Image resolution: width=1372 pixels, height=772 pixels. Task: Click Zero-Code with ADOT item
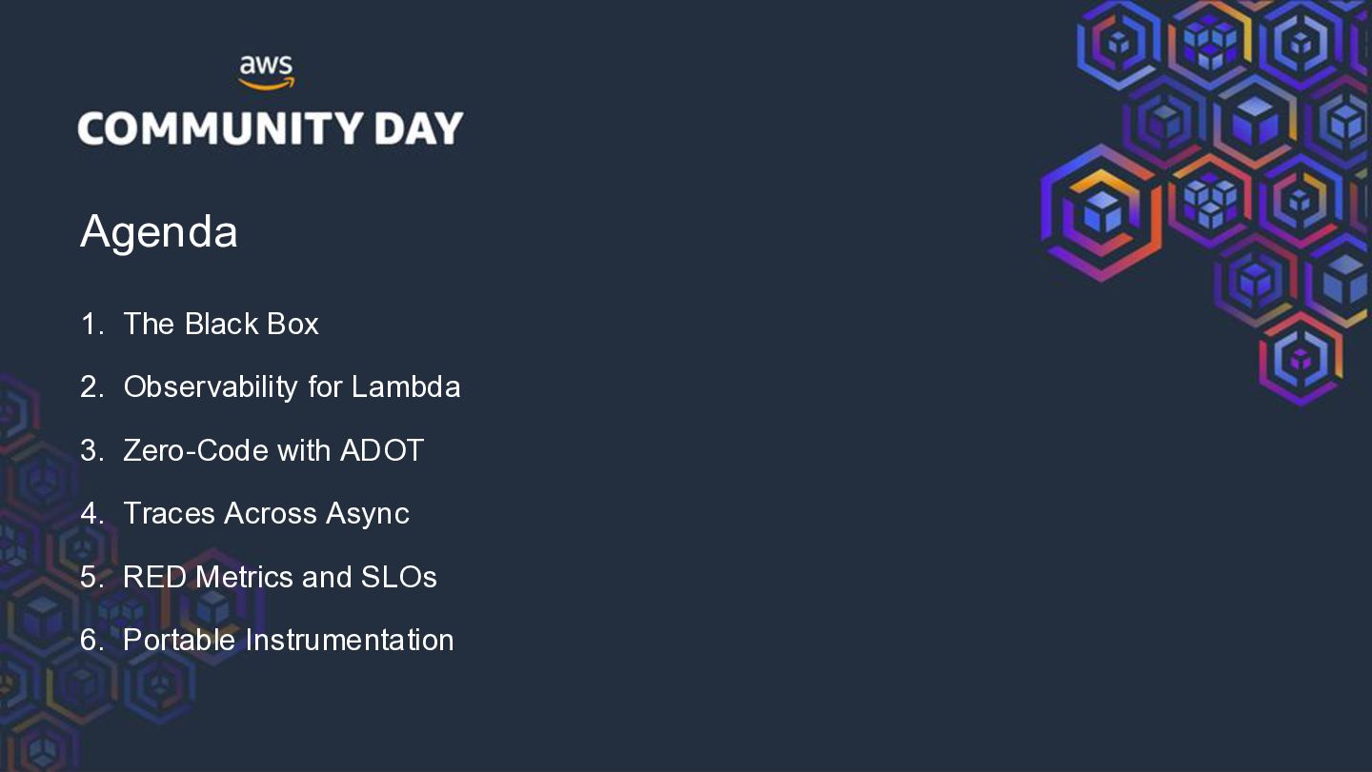[273, 450]
